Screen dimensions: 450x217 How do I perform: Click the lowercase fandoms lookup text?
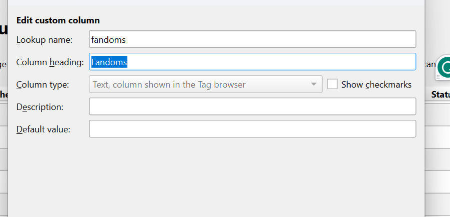[x=108, y=39]
